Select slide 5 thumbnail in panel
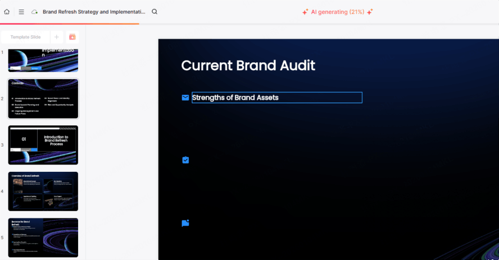499x260 pixels. coord(43,238)
